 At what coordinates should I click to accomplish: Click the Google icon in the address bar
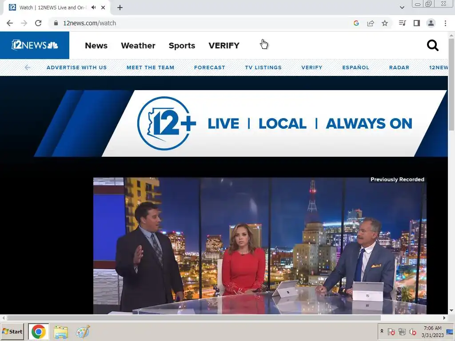pos(356,23)
